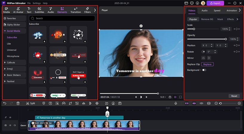This screenshot has width=244, height=134.
Task: Open the 16:9 aspect ratio dropdown
Action: [163, 97]
